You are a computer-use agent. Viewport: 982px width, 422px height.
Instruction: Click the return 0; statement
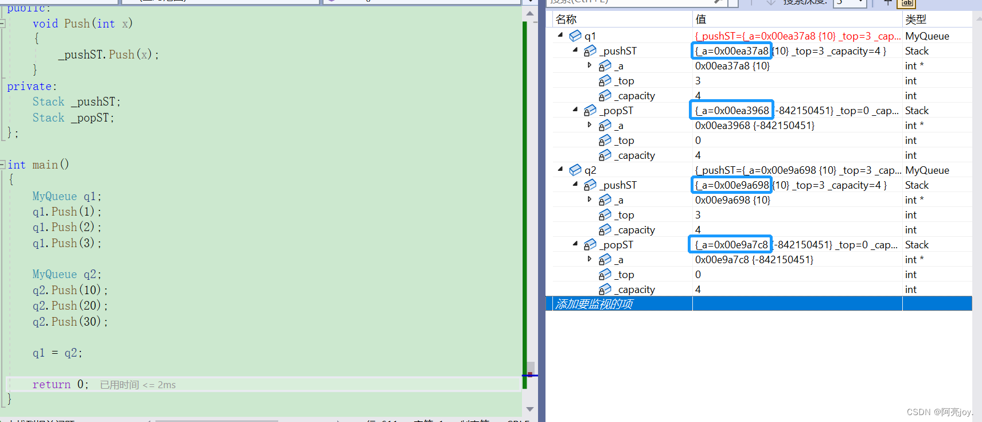click(x=60, y=385)
